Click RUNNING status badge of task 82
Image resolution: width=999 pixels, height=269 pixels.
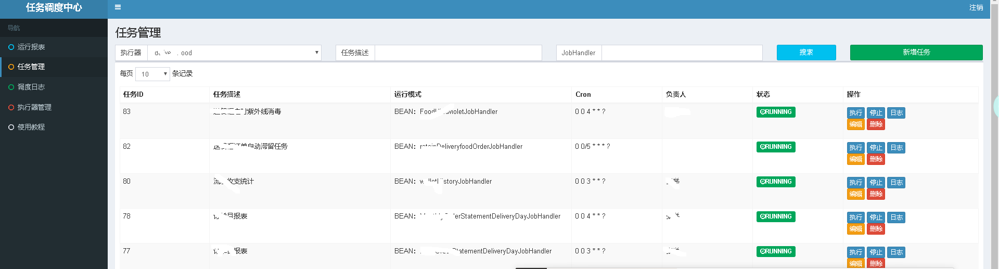[x=776, y=147]
